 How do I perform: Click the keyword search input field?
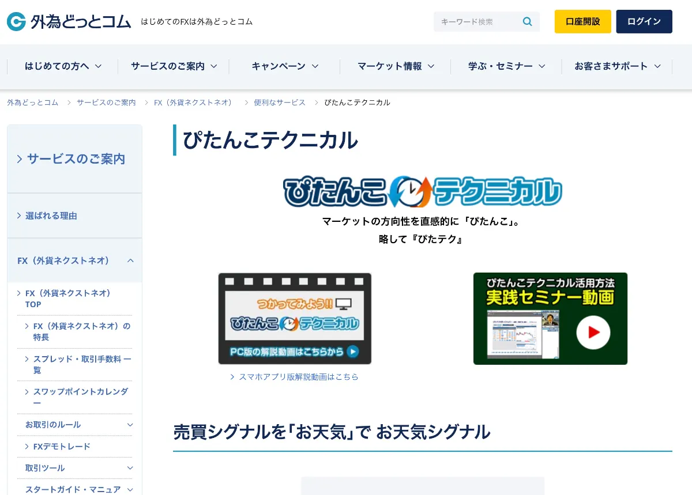(x=479, y=21)
